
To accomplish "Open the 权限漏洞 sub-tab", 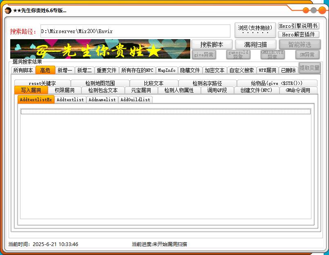I will pos(64,90).
